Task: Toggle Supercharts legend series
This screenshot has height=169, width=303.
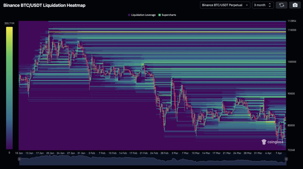Action: pos(167,15)
